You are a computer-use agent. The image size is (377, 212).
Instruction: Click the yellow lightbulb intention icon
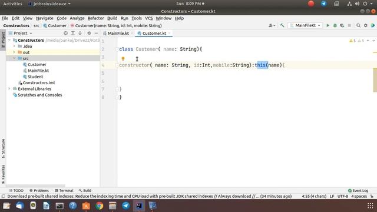point(123,59)
